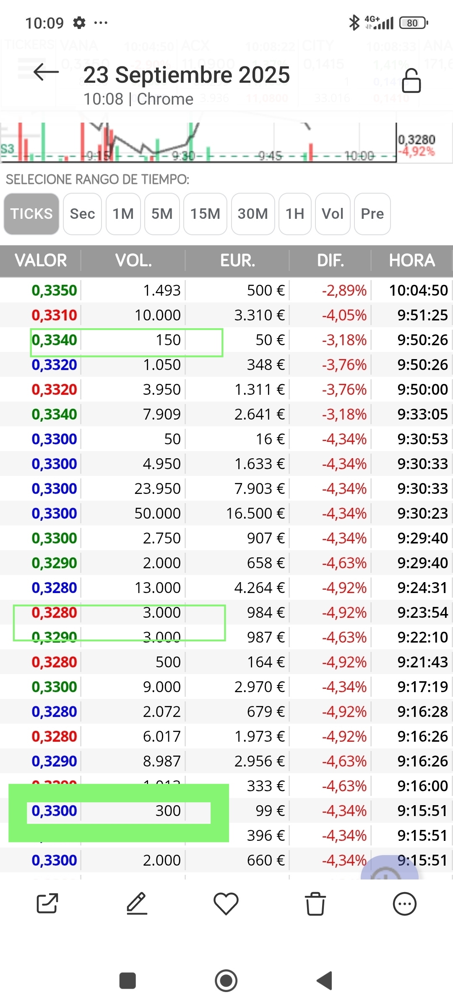Viewport: 453px width, 1008px height.
Task: Tap the 8.987 volume cell
Action: click(162, 761)
